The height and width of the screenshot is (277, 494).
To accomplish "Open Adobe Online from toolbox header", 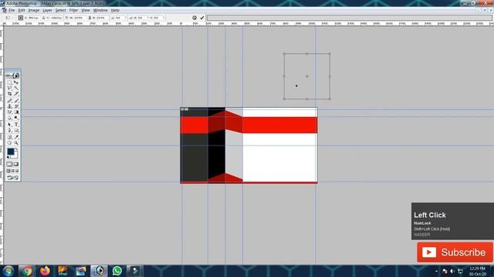I will tap(12, 75).
